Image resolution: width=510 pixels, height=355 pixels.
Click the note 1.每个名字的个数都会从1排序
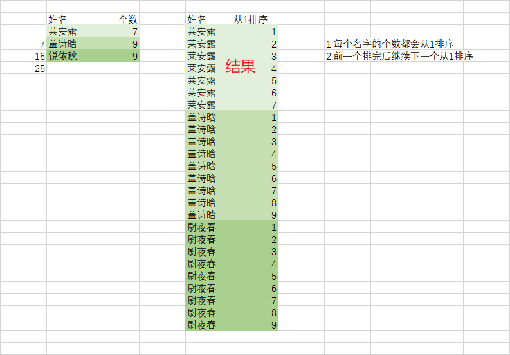(x=390, y=44)
